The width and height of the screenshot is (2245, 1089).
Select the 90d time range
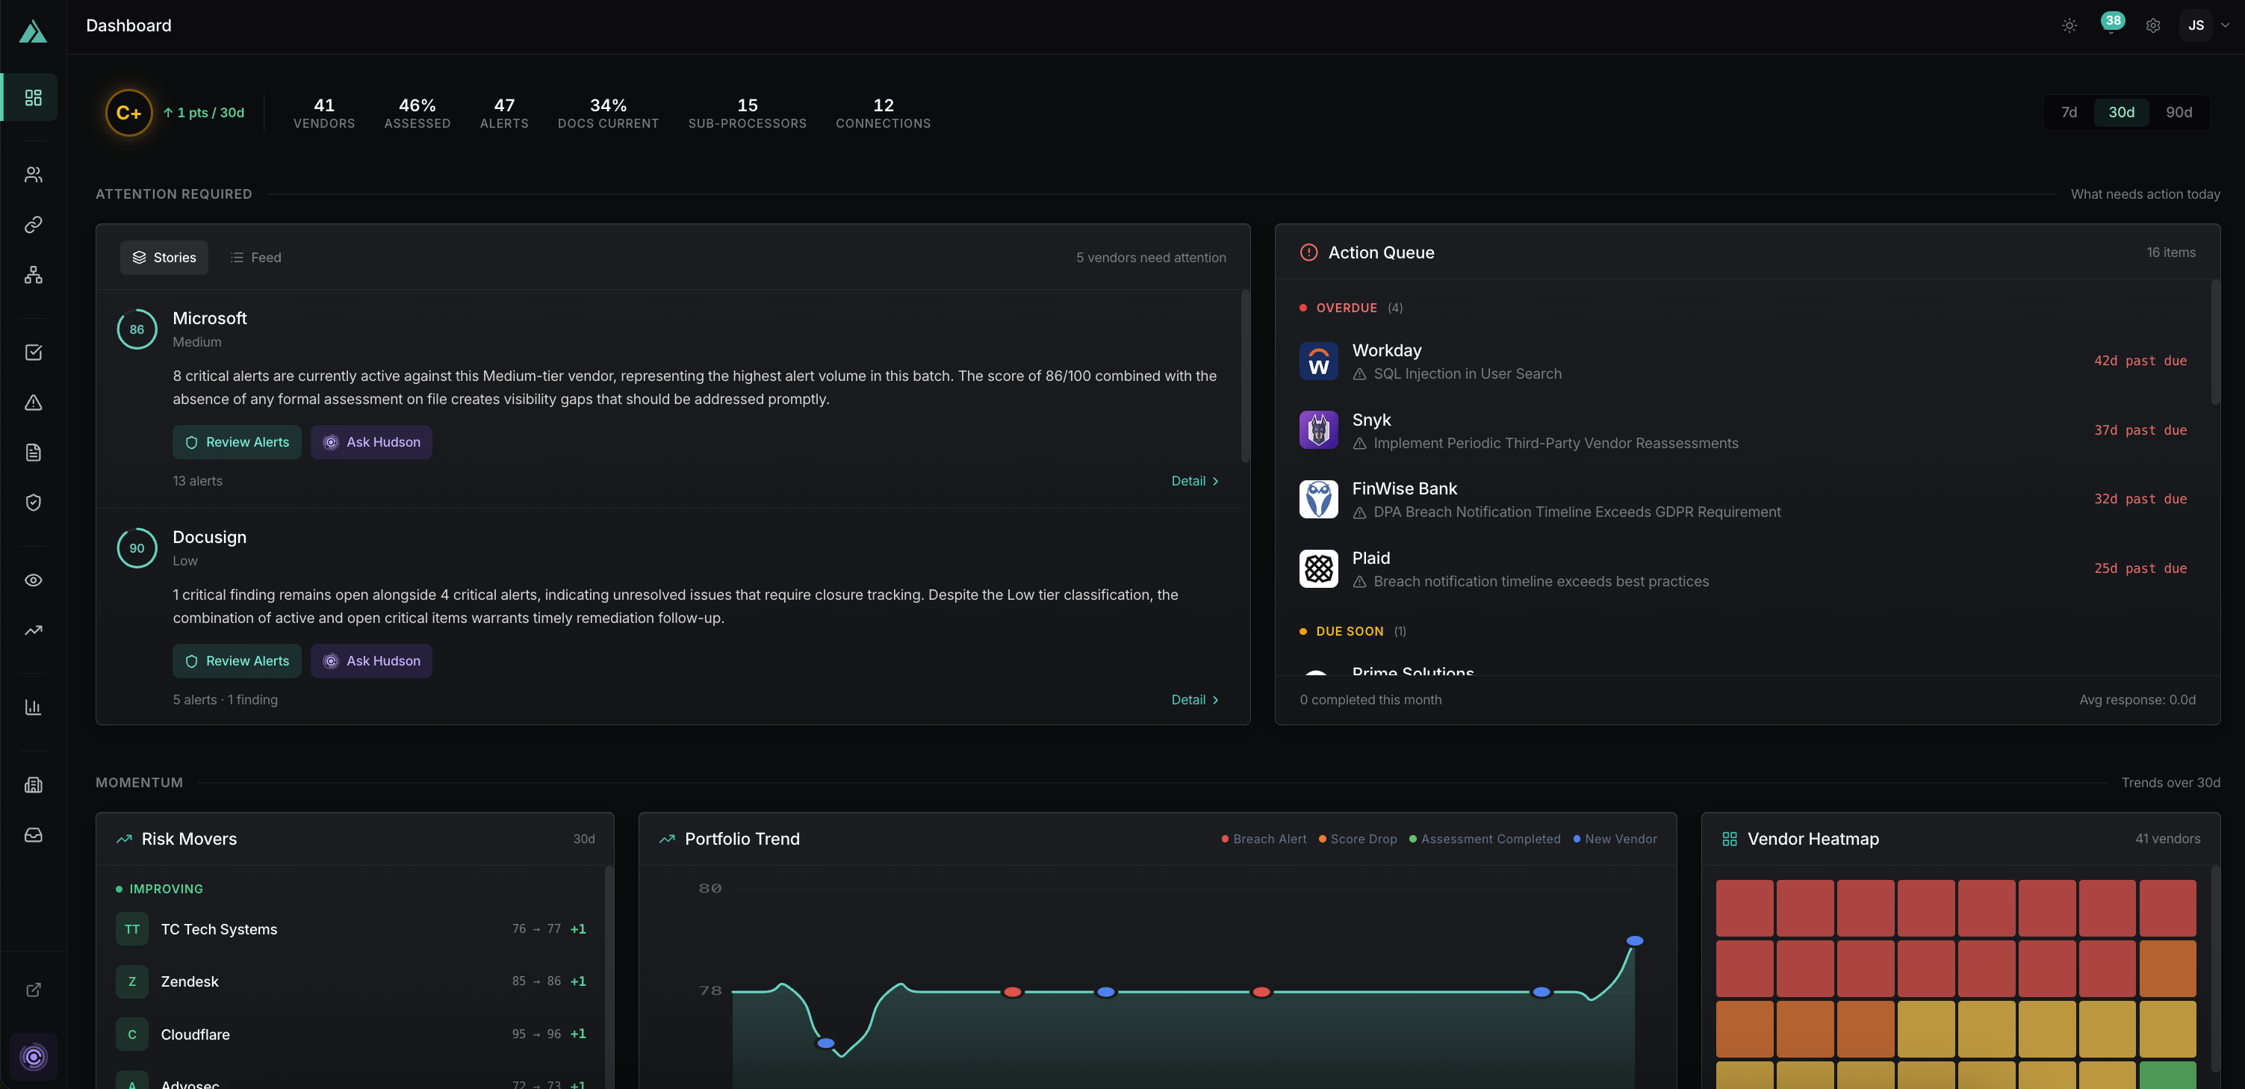pyautogui.click(x=2179, y=113)
